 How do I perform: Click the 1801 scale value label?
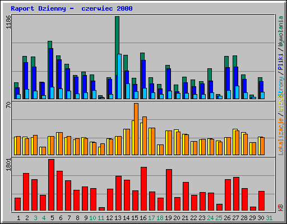tap(8, 165)
